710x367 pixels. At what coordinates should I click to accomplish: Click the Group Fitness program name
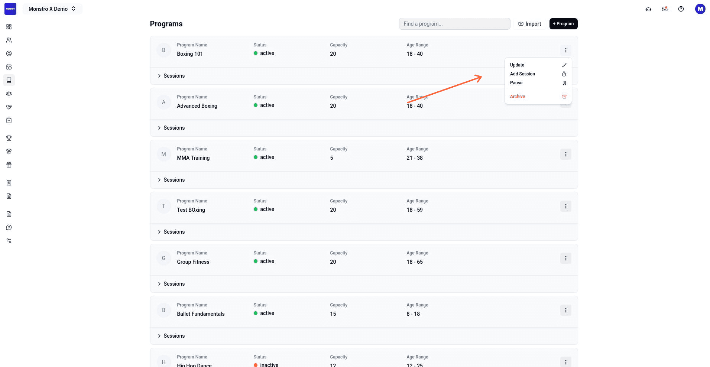point(193,262)
